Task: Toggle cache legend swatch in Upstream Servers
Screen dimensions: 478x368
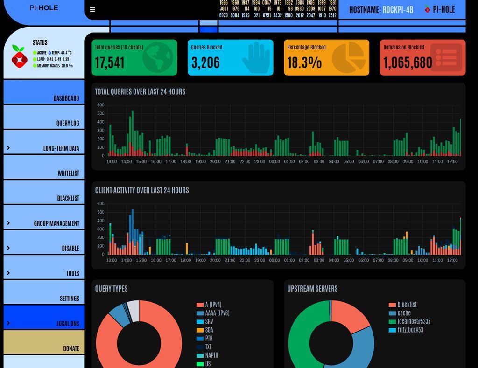Action: [x=392, y=313]
